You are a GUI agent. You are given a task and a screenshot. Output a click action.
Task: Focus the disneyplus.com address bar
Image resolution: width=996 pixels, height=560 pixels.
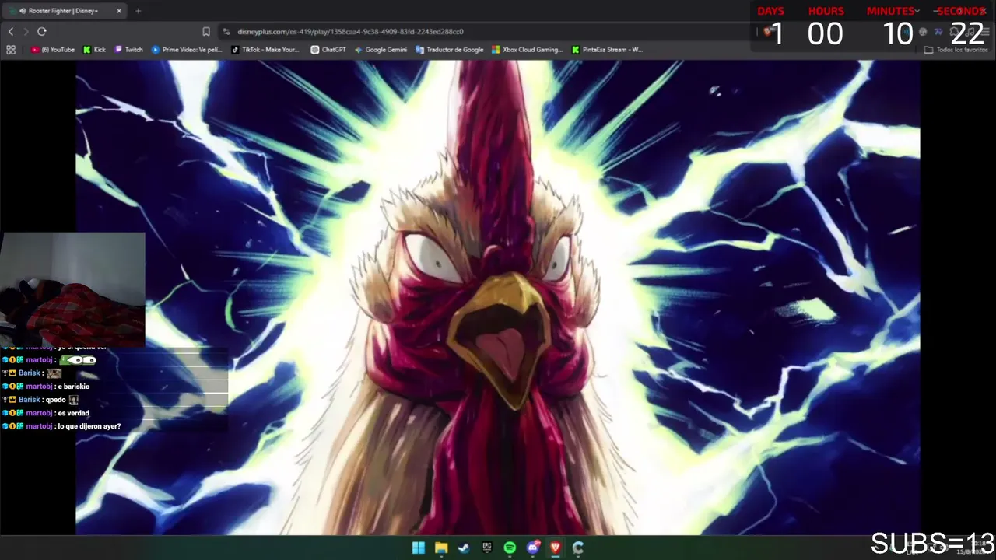pos(490,31)
